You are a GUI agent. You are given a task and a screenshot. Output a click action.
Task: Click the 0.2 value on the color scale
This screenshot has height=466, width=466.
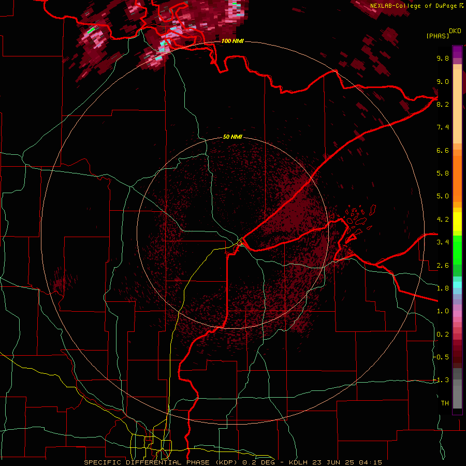(443, 334)
